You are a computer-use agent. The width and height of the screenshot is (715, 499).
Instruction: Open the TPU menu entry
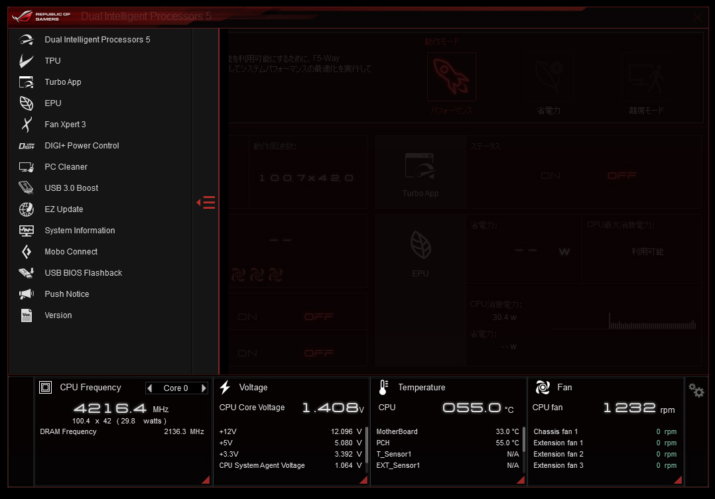pyautogui.click(x=52, y=60)
